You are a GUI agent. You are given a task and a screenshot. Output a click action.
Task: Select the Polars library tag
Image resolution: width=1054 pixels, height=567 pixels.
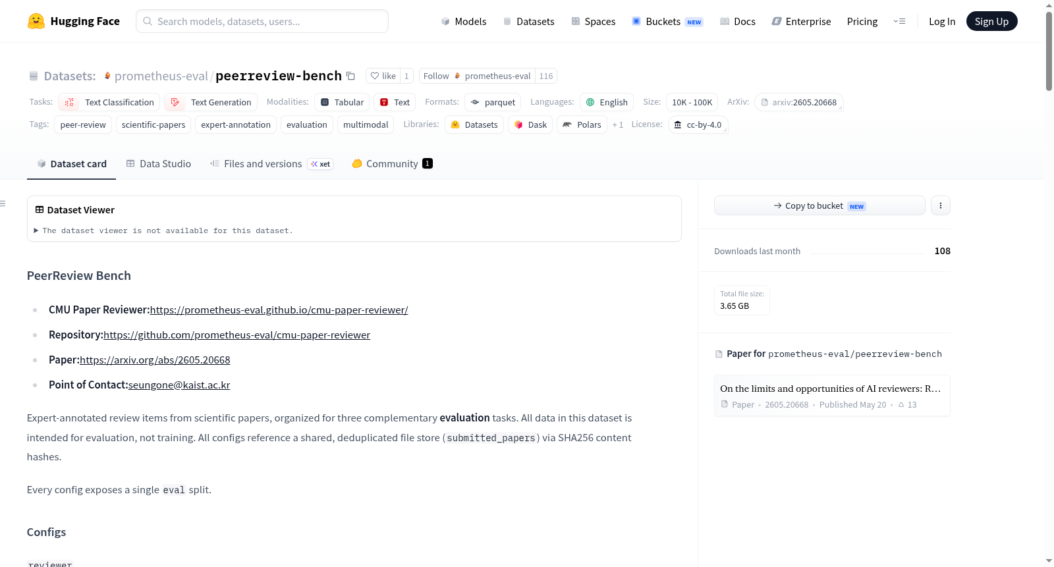click(x=582, y=124)
